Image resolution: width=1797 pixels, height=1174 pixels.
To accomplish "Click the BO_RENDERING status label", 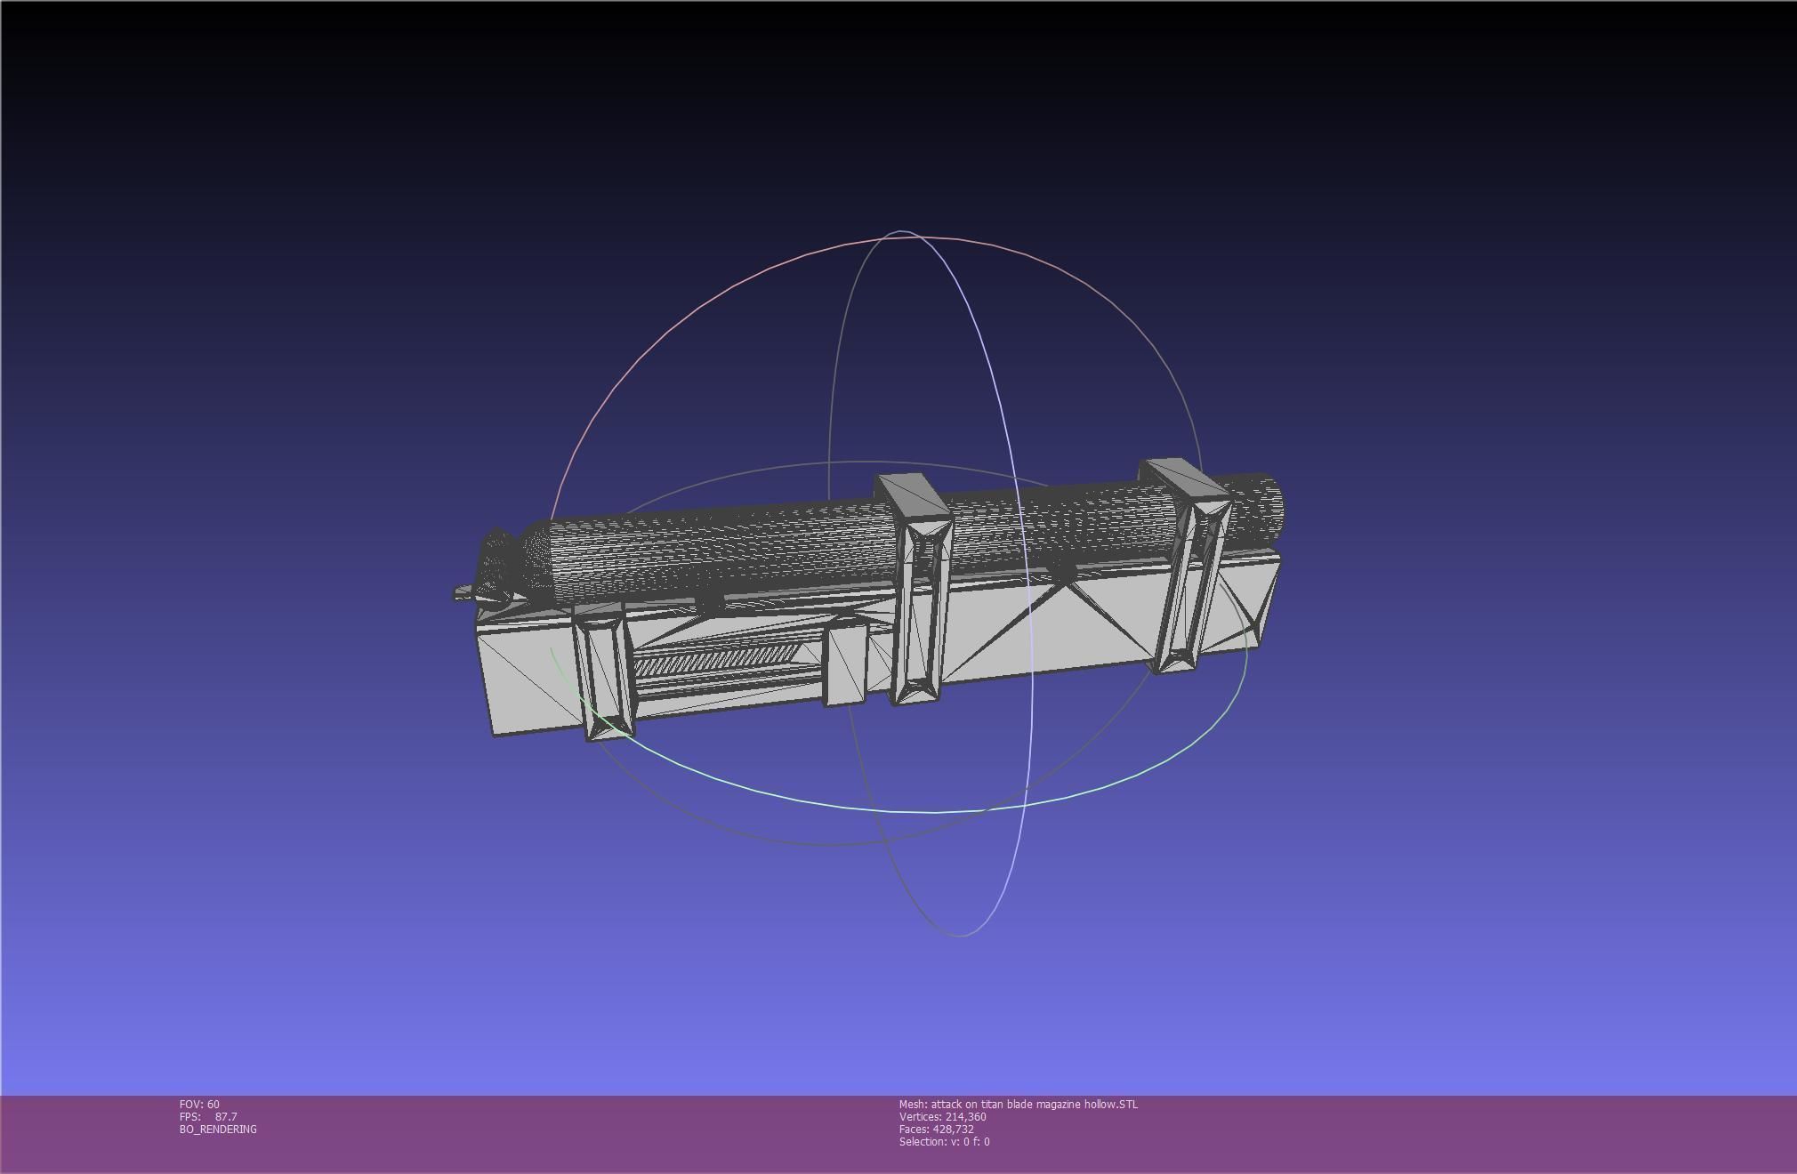I will tap(218, 1129).
